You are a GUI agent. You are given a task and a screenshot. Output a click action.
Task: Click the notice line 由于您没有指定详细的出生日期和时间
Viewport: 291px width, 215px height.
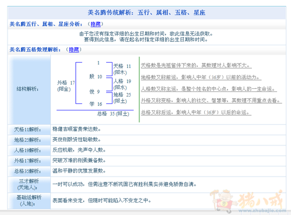146,34
